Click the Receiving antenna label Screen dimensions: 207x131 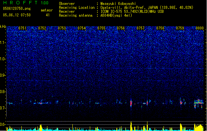click(x=76, y=15)
